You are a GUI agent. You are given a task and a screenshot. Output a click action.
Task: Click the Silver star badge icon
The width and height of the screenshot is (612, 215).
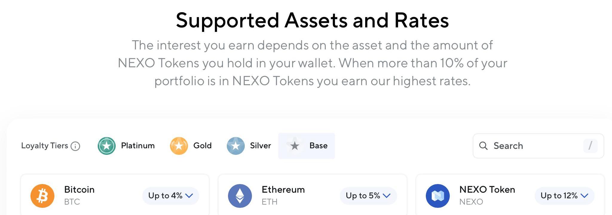[x=235, y=146]
